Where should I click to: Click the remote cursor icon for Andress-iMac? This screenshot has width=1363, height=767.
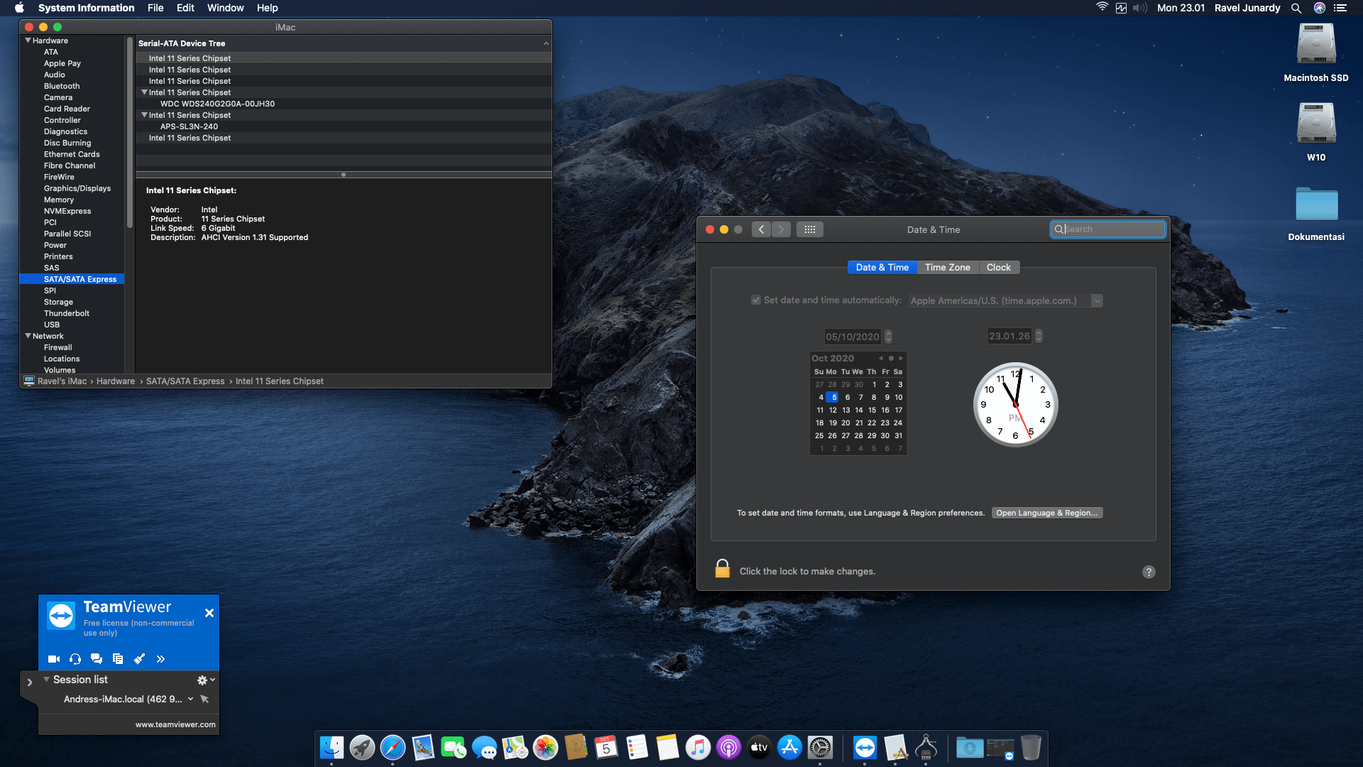coord(204,699)
